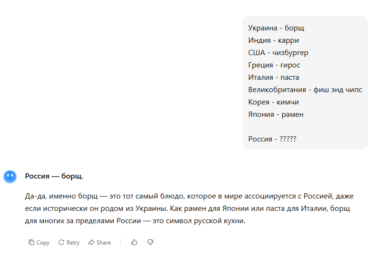Click the Share arrow icon
This screenshot has width=378, height=255.
click(x=91, y=242)
